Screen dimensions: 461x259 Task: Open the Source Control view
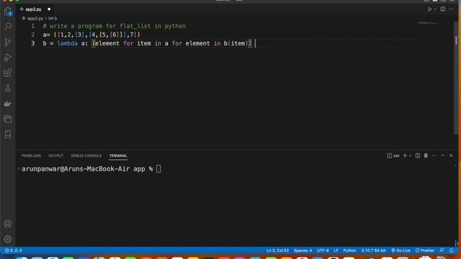pyautogui.click(x=8, y=42)
